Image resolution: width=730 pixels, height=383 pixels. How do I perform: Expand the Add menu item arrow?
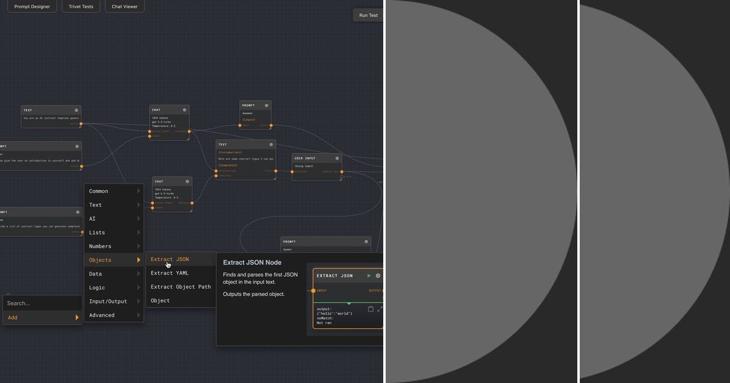coord(77,317)
